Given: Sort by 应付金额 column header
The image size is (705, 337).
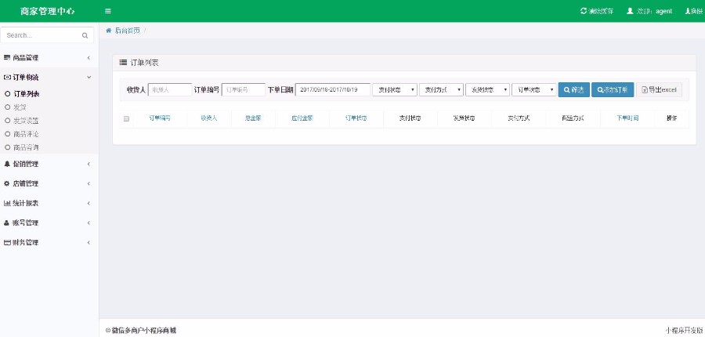Looking at the screenshot, I should 302,118.
